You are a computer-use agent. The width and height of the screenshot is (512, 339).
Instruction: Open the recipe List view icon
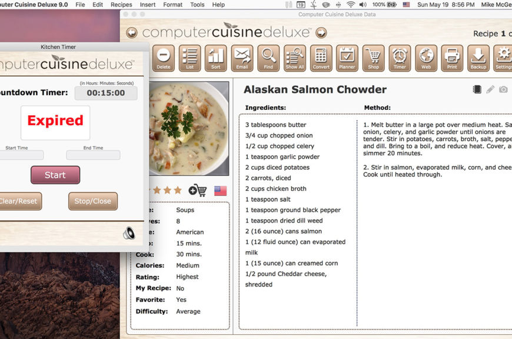(x=189, y=58)
